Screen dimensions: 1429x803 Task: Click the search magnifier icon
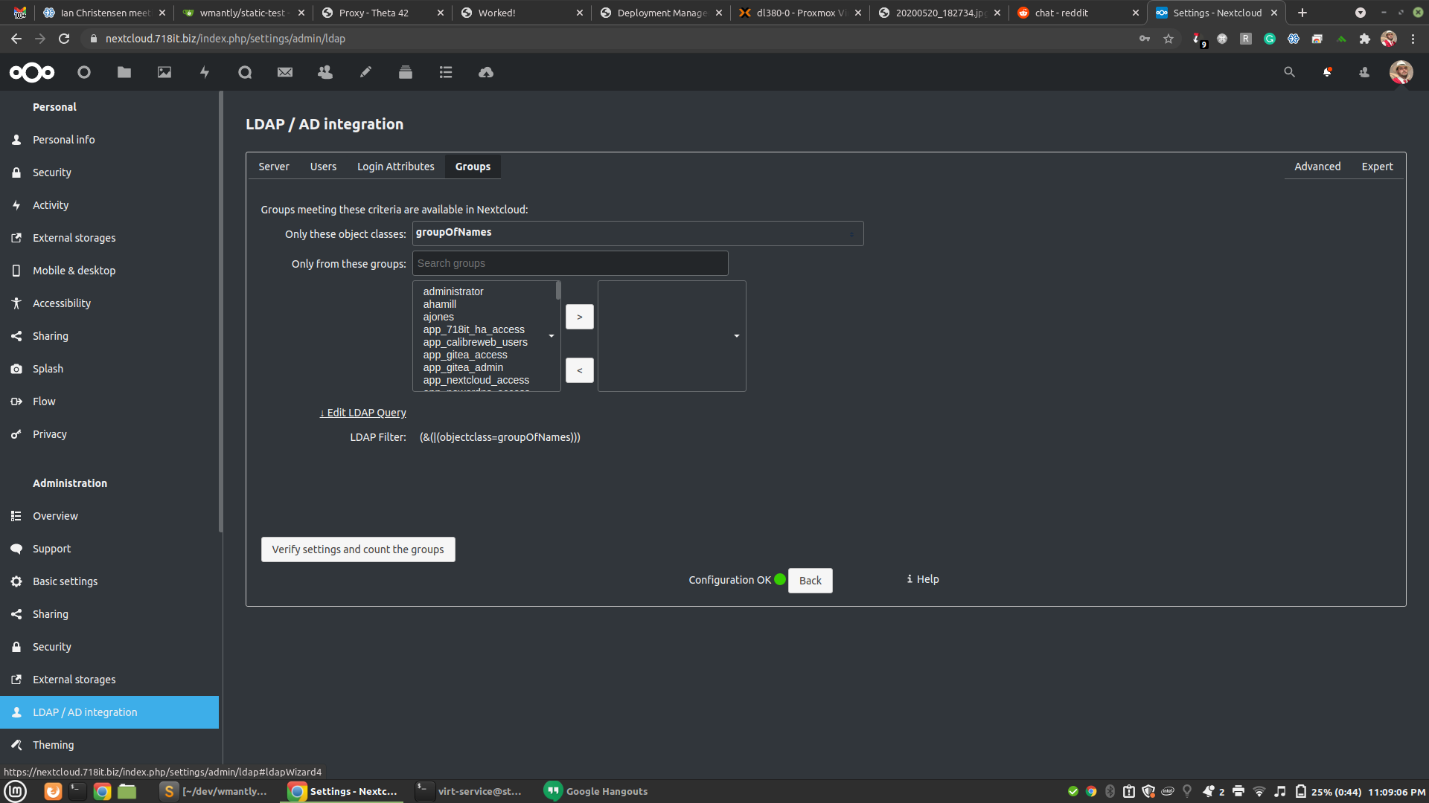tap(1289, 72)
